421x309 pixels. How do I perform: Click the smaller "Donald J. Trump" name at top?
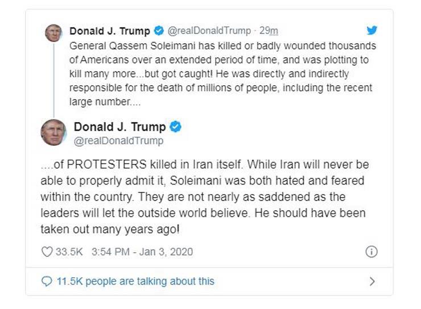tap(110, 31)
